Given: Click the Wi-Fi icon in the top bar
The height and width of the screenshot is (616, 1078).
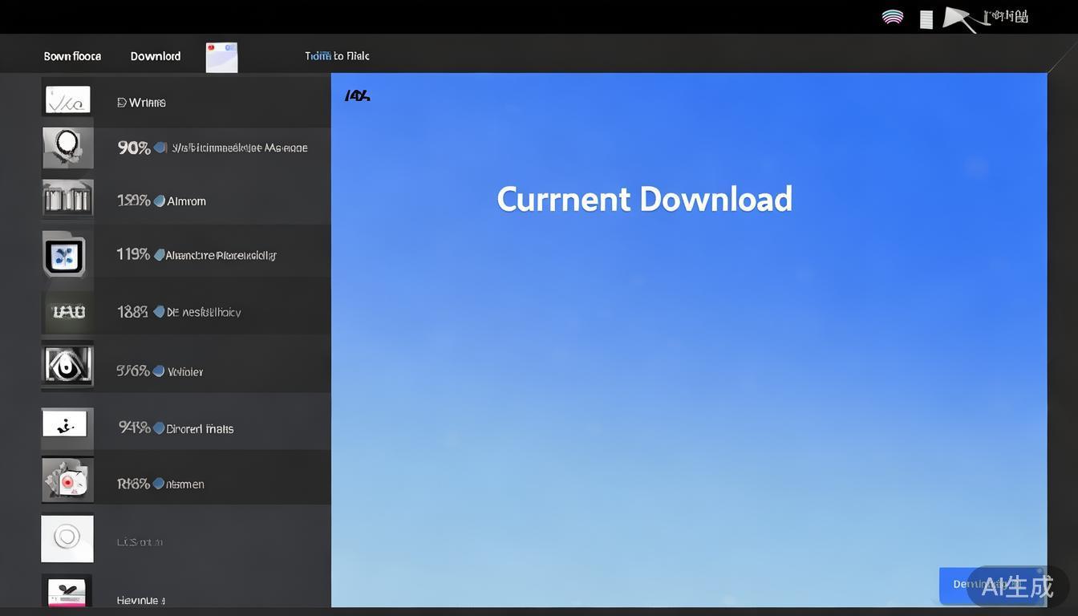Looking at the screenshot, I should [892, 18].
